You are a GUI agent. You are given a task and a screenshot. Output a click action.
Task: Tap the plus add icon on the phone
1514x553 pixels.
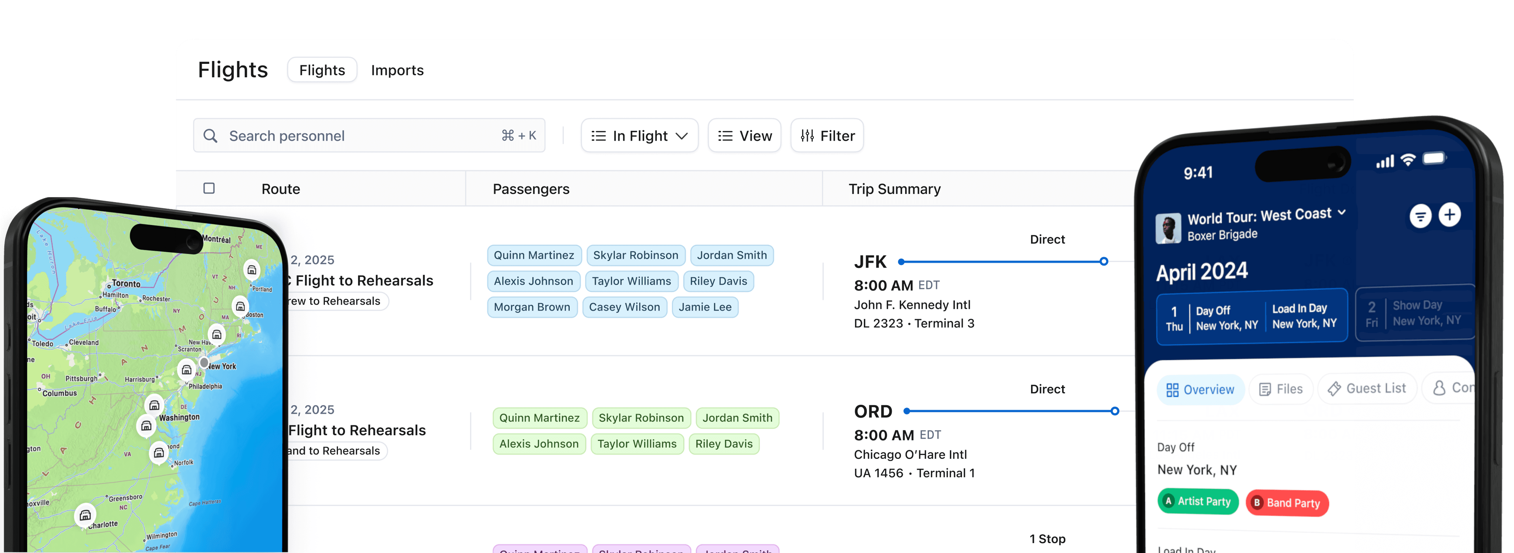point(1449,214)
